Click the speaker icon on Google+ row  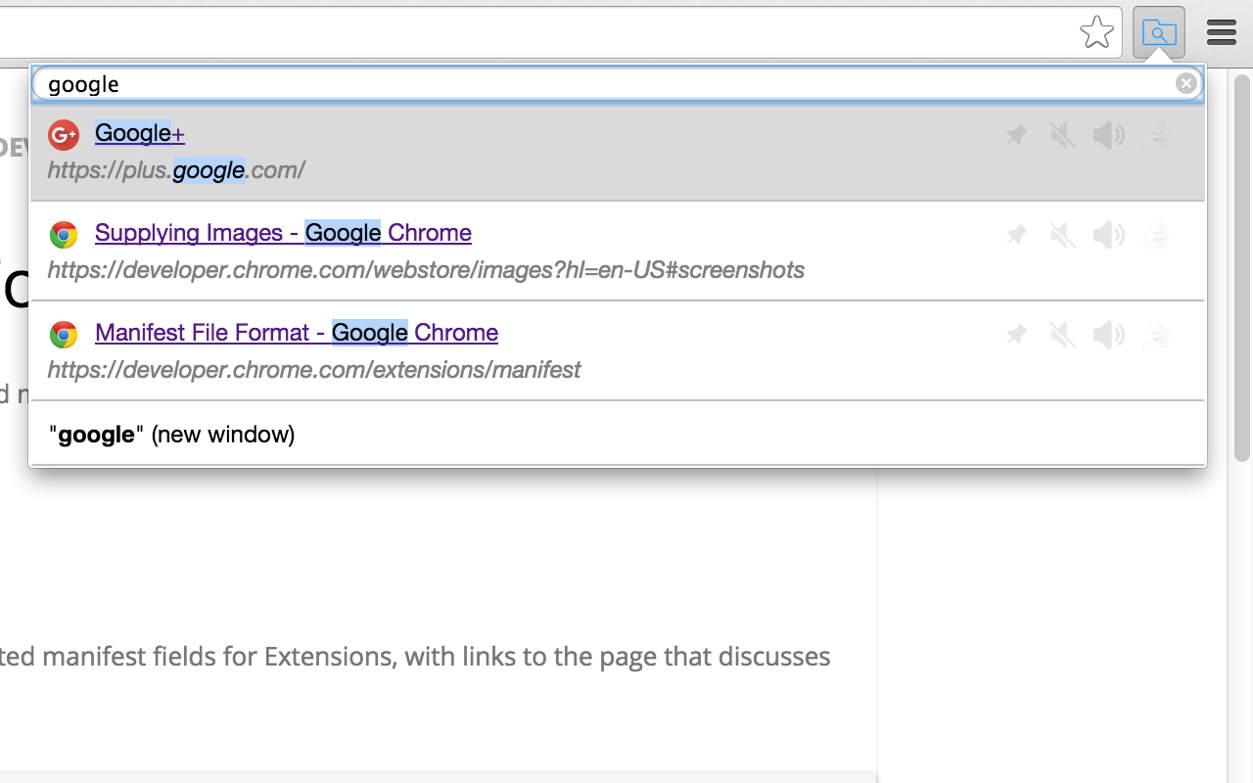(1109, 135)
